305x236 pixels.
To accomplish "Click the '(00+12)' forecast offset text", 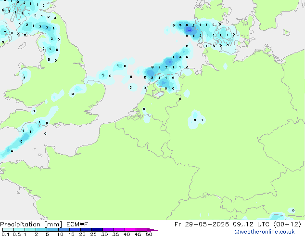I will pos(287,224).
